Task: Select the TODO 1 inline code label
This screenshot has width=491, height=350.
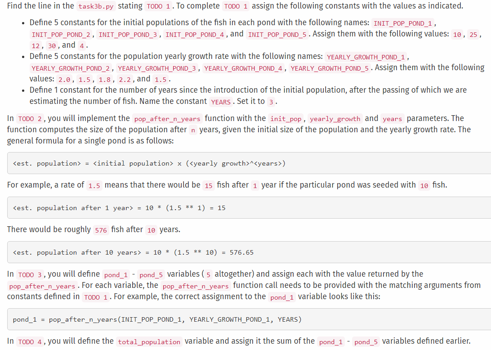Action: pyautogui.click(x=158, y=6)
